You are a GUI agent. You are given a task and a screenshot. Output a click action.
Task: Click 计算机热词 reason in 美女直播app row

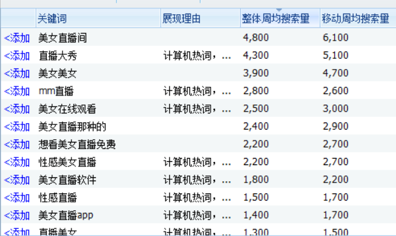197,215
